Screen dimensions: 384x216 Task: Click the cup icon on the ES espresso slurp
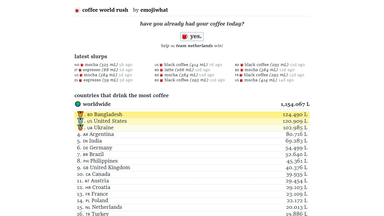(x=81, y=80)
